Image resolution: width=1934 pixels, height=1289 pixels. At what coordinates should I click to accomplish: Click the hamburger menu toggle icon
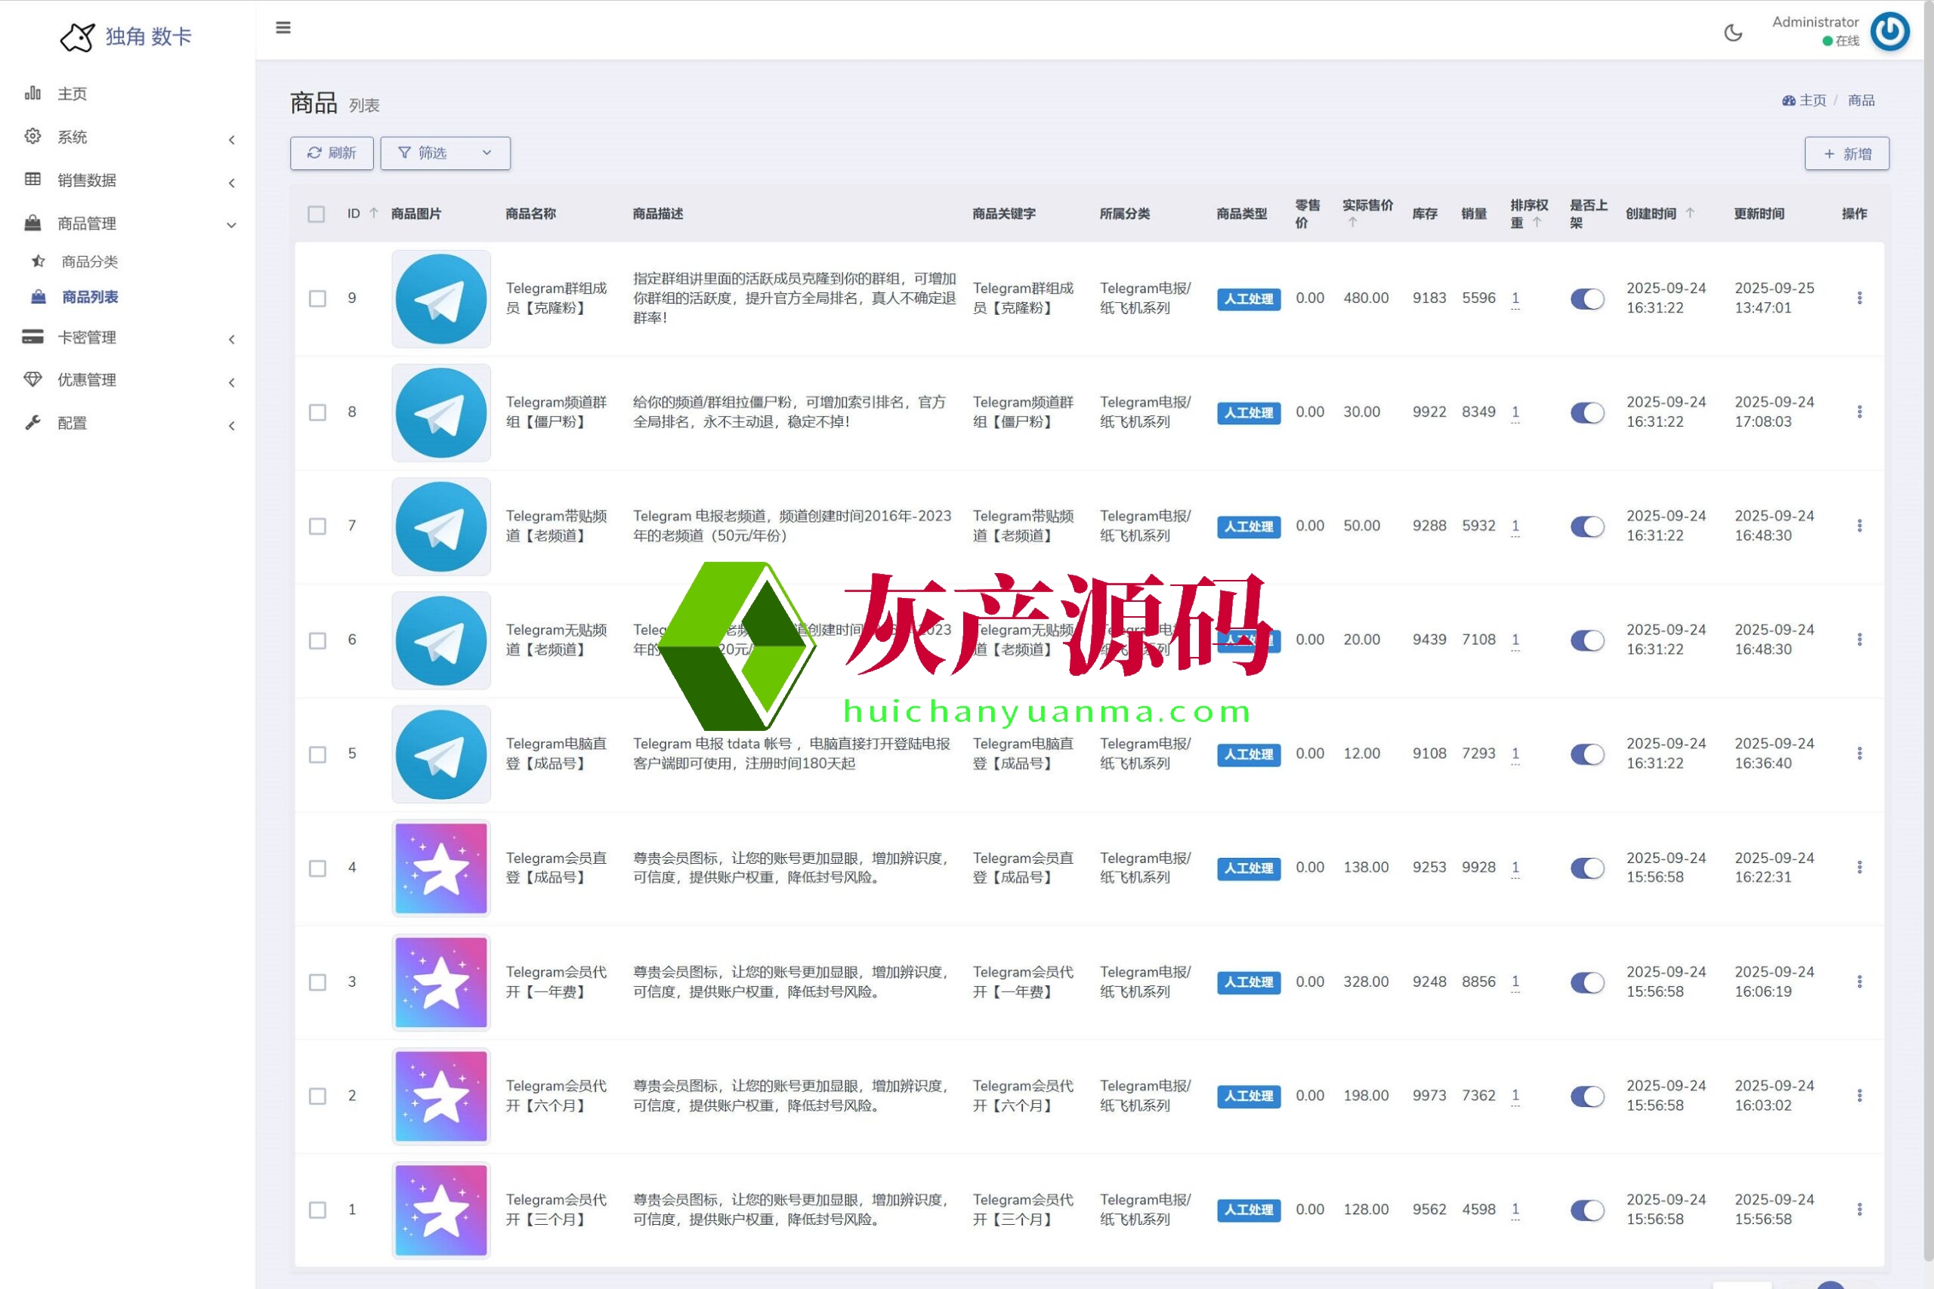tap(283, 28)
